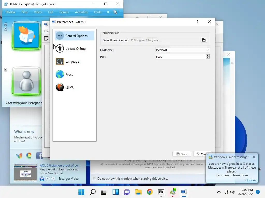Decrease the Port value by one
The height and width of the screenshot is (198, 265).
[208, 57]
